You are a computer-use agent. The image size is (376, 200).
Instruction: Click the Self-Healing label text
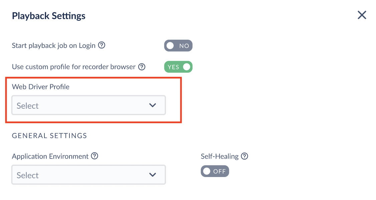pos(220,156)
